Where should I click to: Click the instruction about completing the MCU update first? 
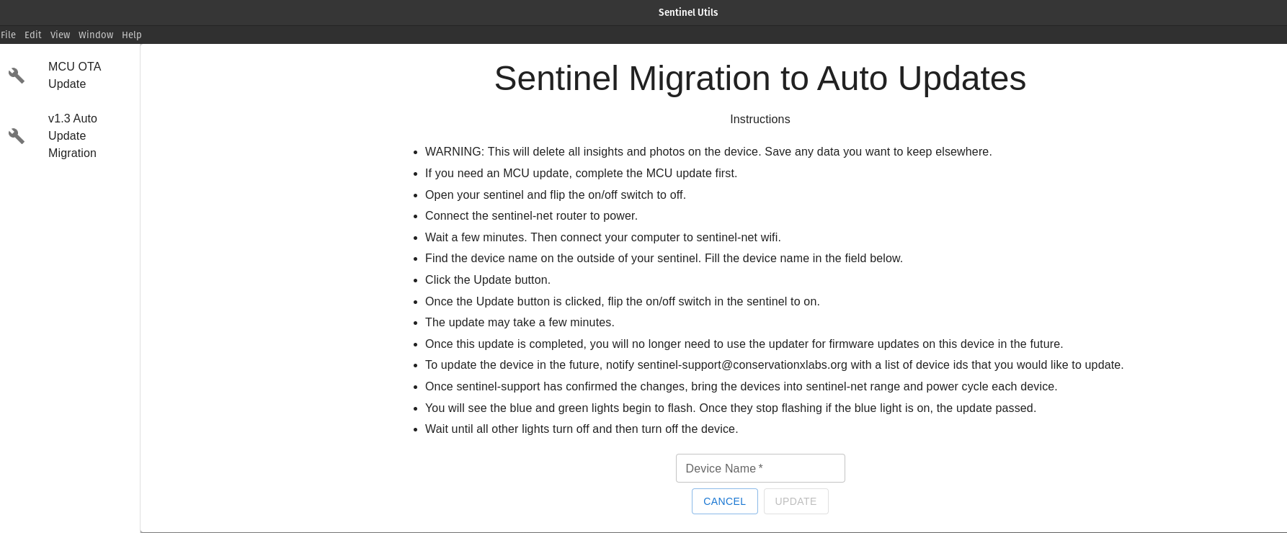point(581,174)
